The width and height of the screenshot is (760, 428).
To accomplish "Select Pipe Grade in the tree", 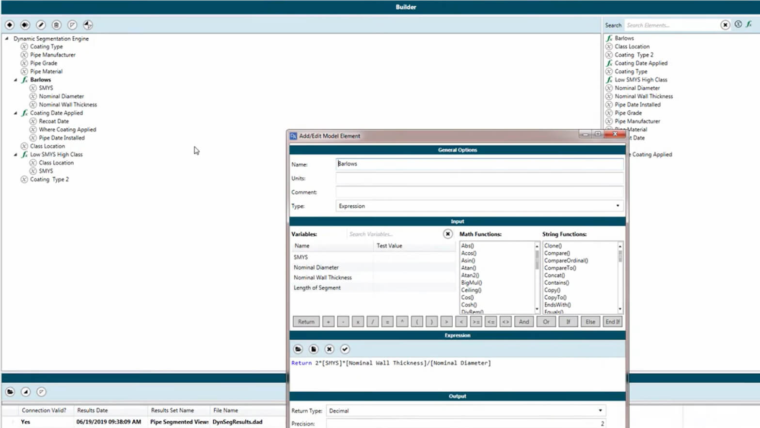I will [44, 63].
